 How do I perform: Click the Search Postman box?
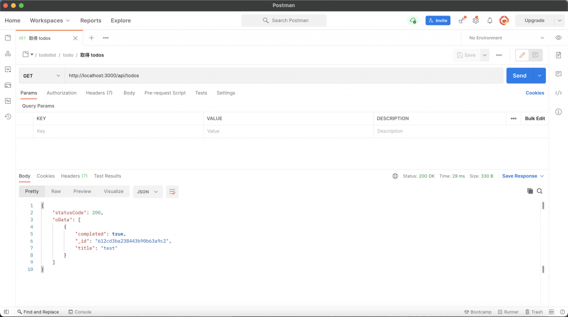click(x=283, y=21)
